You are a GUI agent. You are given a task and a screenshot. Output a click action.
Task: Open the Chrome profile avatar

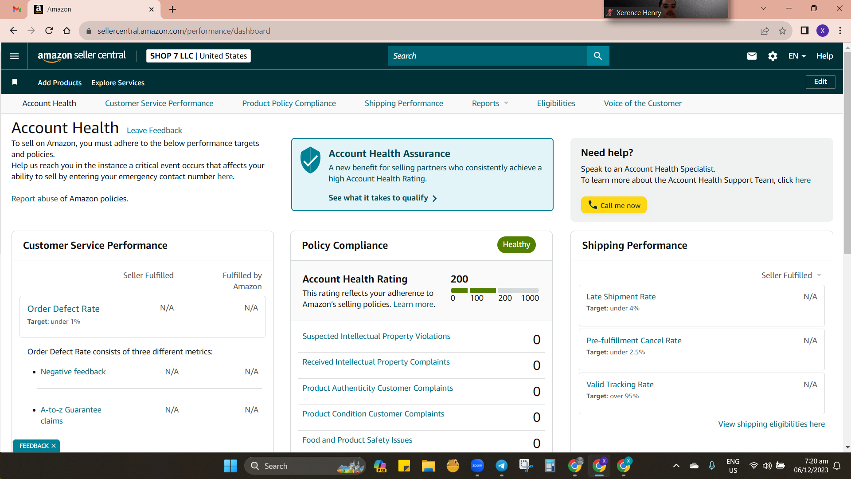[x=823, y=31]
